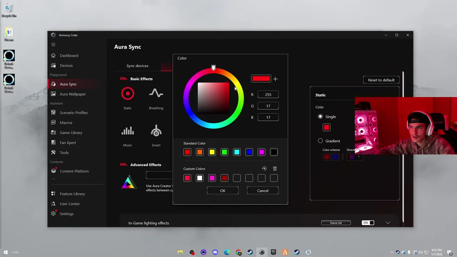Open Recycle Bin on the desktop
The image size is (457, 257).
[9, 10]
